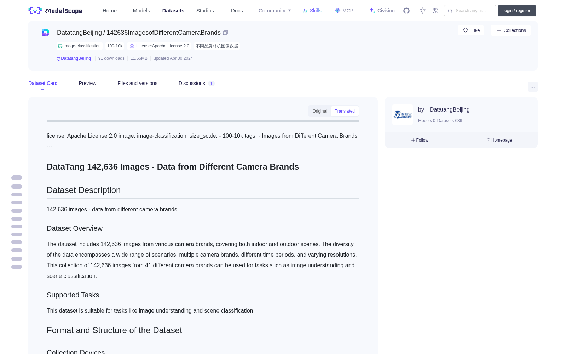Switch to the Preview tab

click(87, 83)
